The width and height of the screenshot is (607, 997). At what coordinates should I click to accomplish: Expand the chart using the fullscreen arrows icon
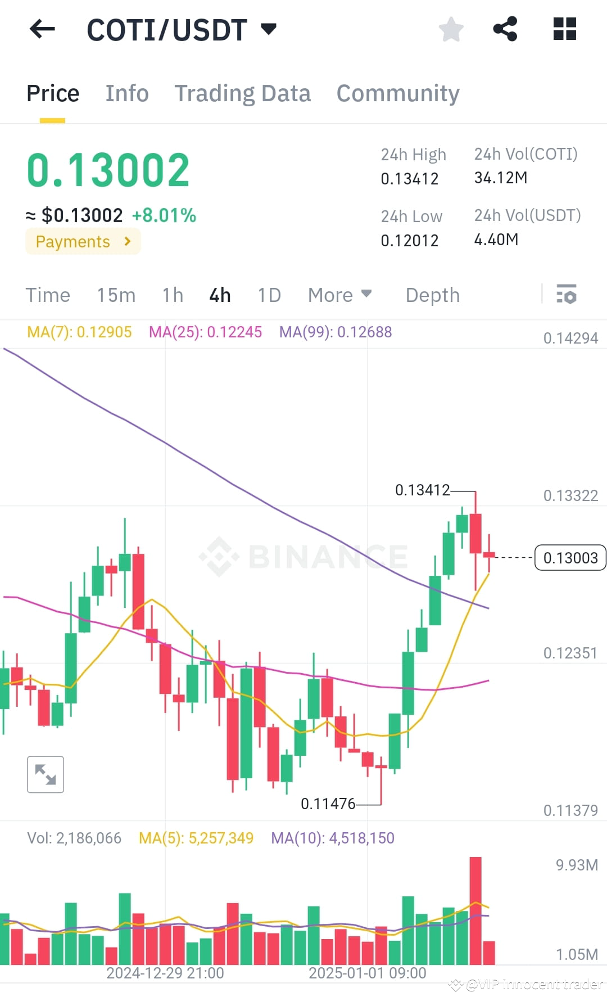46,774
